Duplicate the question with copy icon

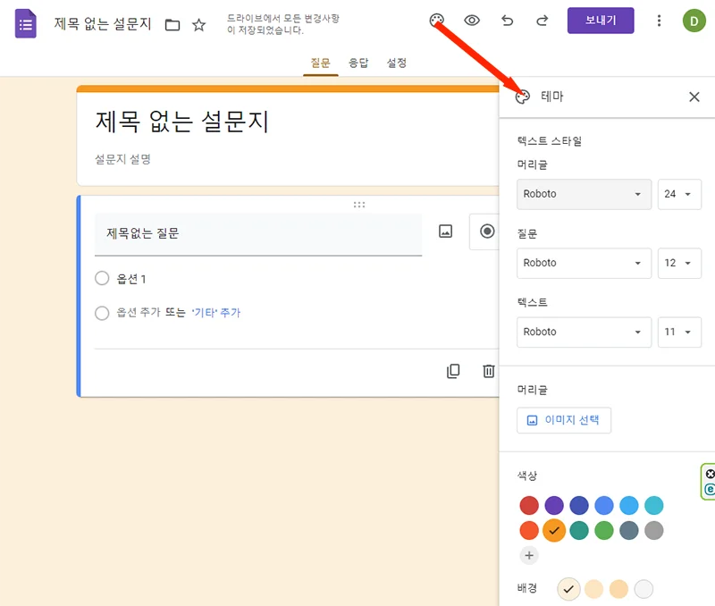point(453,371)
